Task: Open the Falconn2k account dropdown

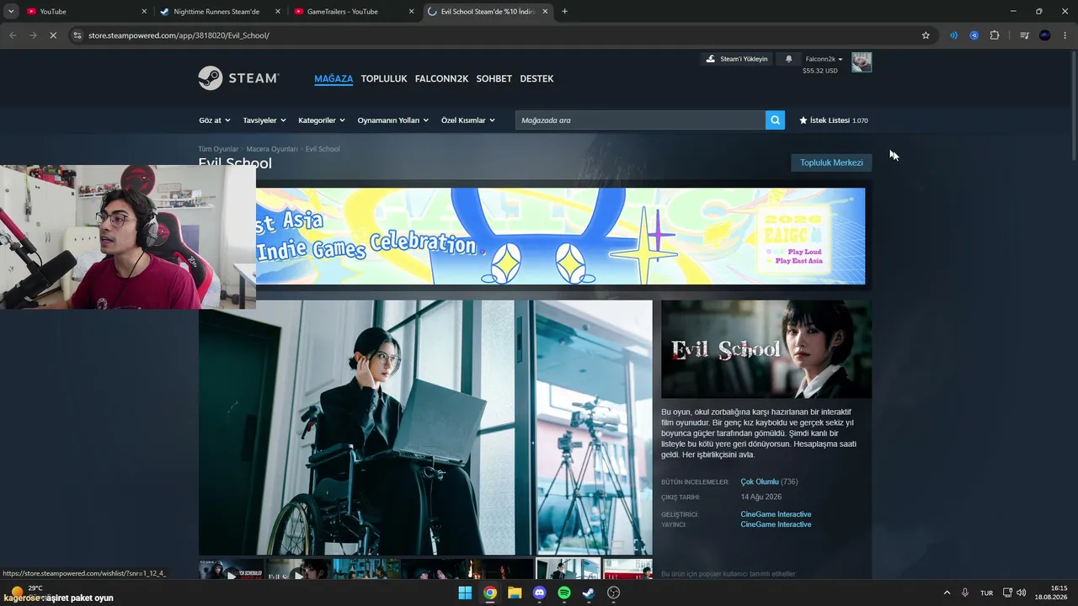Action: coord(825,59)
